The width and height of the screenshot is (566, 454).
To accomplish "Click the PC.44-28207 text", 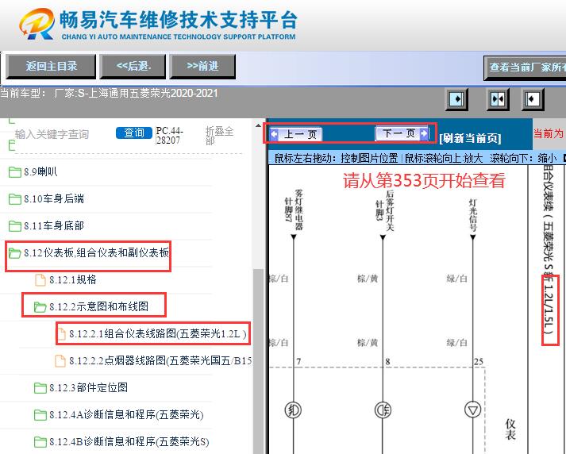I will [x=169, y=136].
